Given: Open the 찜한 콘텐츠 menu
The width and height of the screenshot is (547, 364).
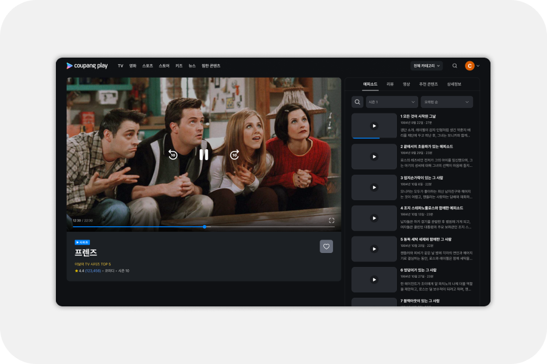Looking at the screenshot, I should point(211,66).
